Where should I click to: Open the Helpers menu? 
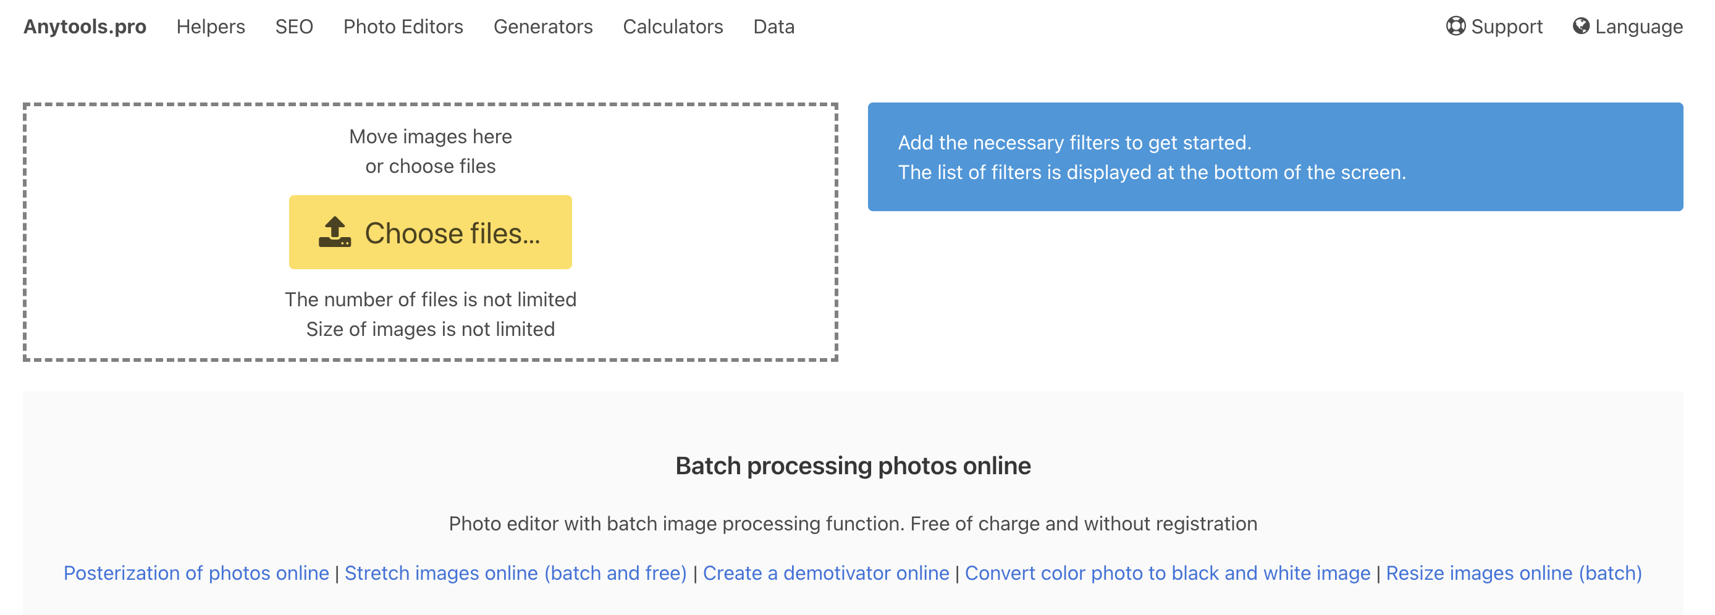[211, 27]
